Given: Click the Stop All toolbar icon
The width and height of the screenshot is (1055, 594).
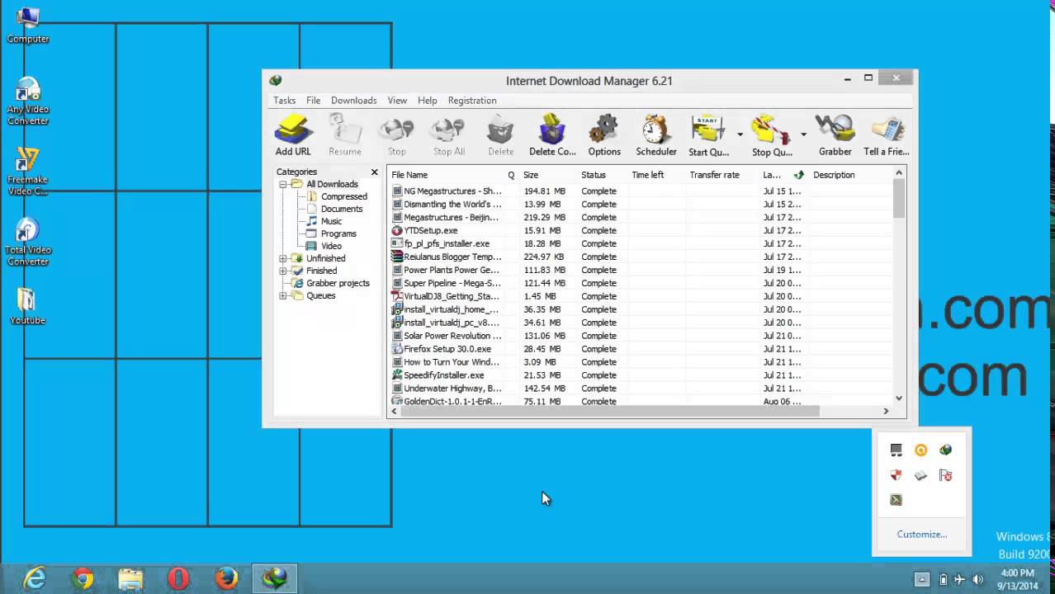Looking at the screenshot, I should (x=449, y=135).
